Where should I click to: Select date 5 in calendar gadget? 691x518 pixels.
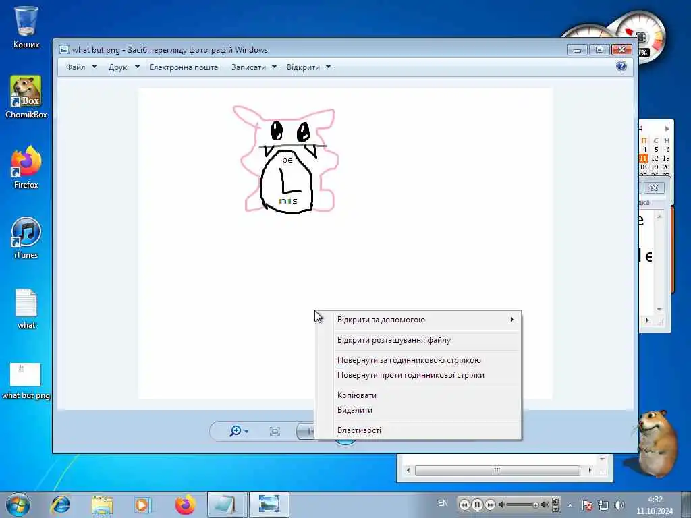pos(656,149)
